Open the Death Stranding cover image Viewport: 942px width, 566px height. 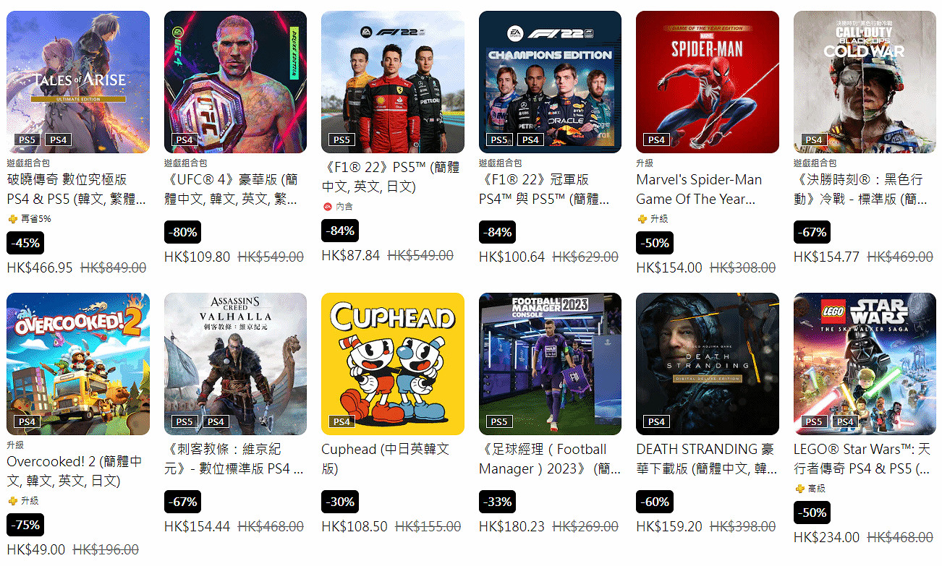coord(708,364)
